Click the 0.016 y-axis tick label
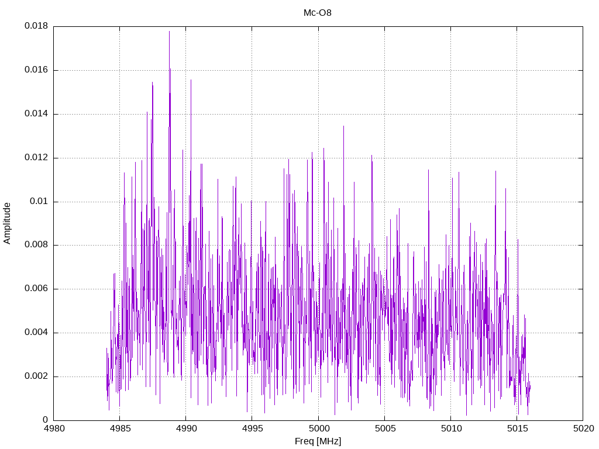This screenshot has height=449, width=599. click(x=36, y=70)
